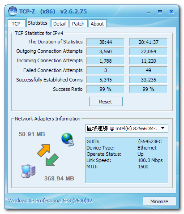
Task: Click the Link Speed value 100.0 Mbps
Action: pyautogui.click(x=150, y=160)
